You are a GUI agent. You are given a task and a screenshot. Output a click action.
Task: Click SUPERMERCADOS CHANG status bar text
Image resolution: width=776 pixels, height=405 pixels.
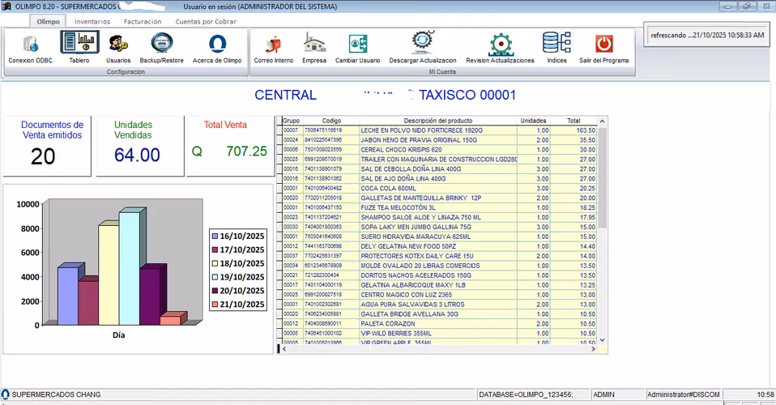point(56,394)
